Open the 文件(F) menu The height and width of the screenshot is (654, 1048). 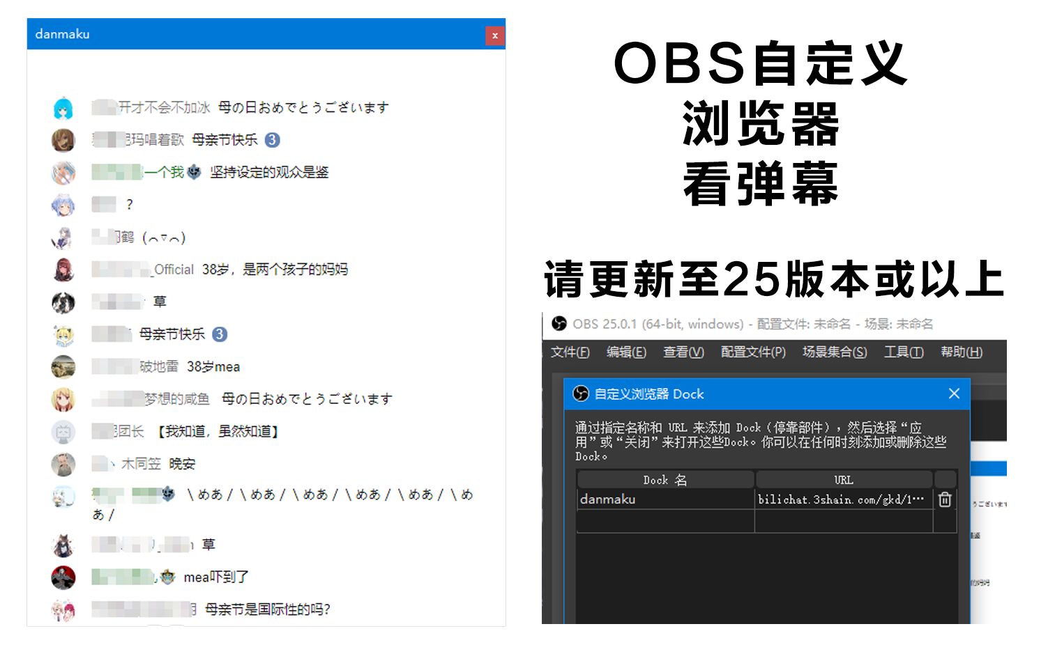pyautogui.click(x=570, y=352)
